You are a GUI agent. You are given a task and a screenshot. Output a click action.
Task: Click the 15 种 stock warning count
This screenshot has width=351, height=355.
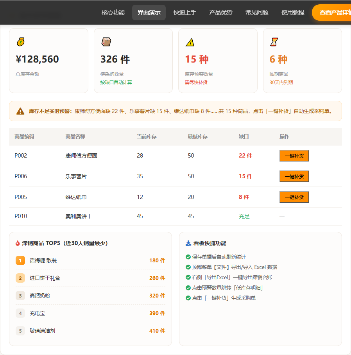pyautogui.click(x=197, y=59)
